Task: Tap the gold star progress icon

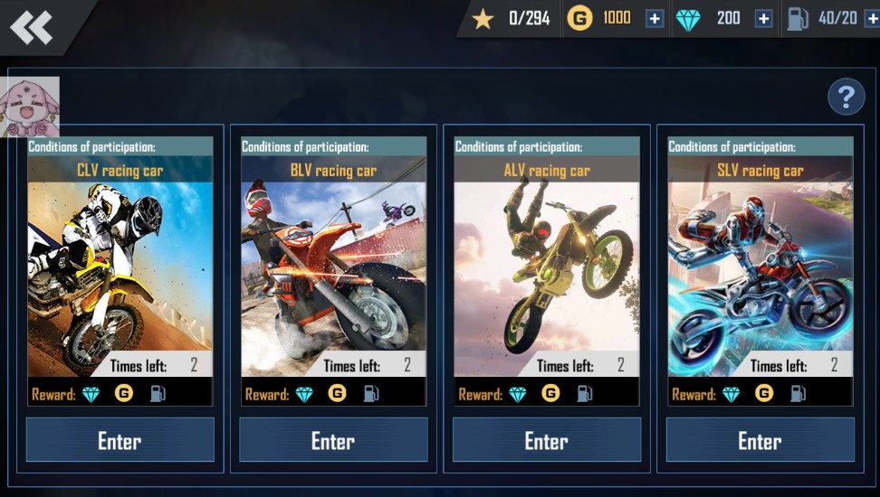Action: tap(483, 19)
